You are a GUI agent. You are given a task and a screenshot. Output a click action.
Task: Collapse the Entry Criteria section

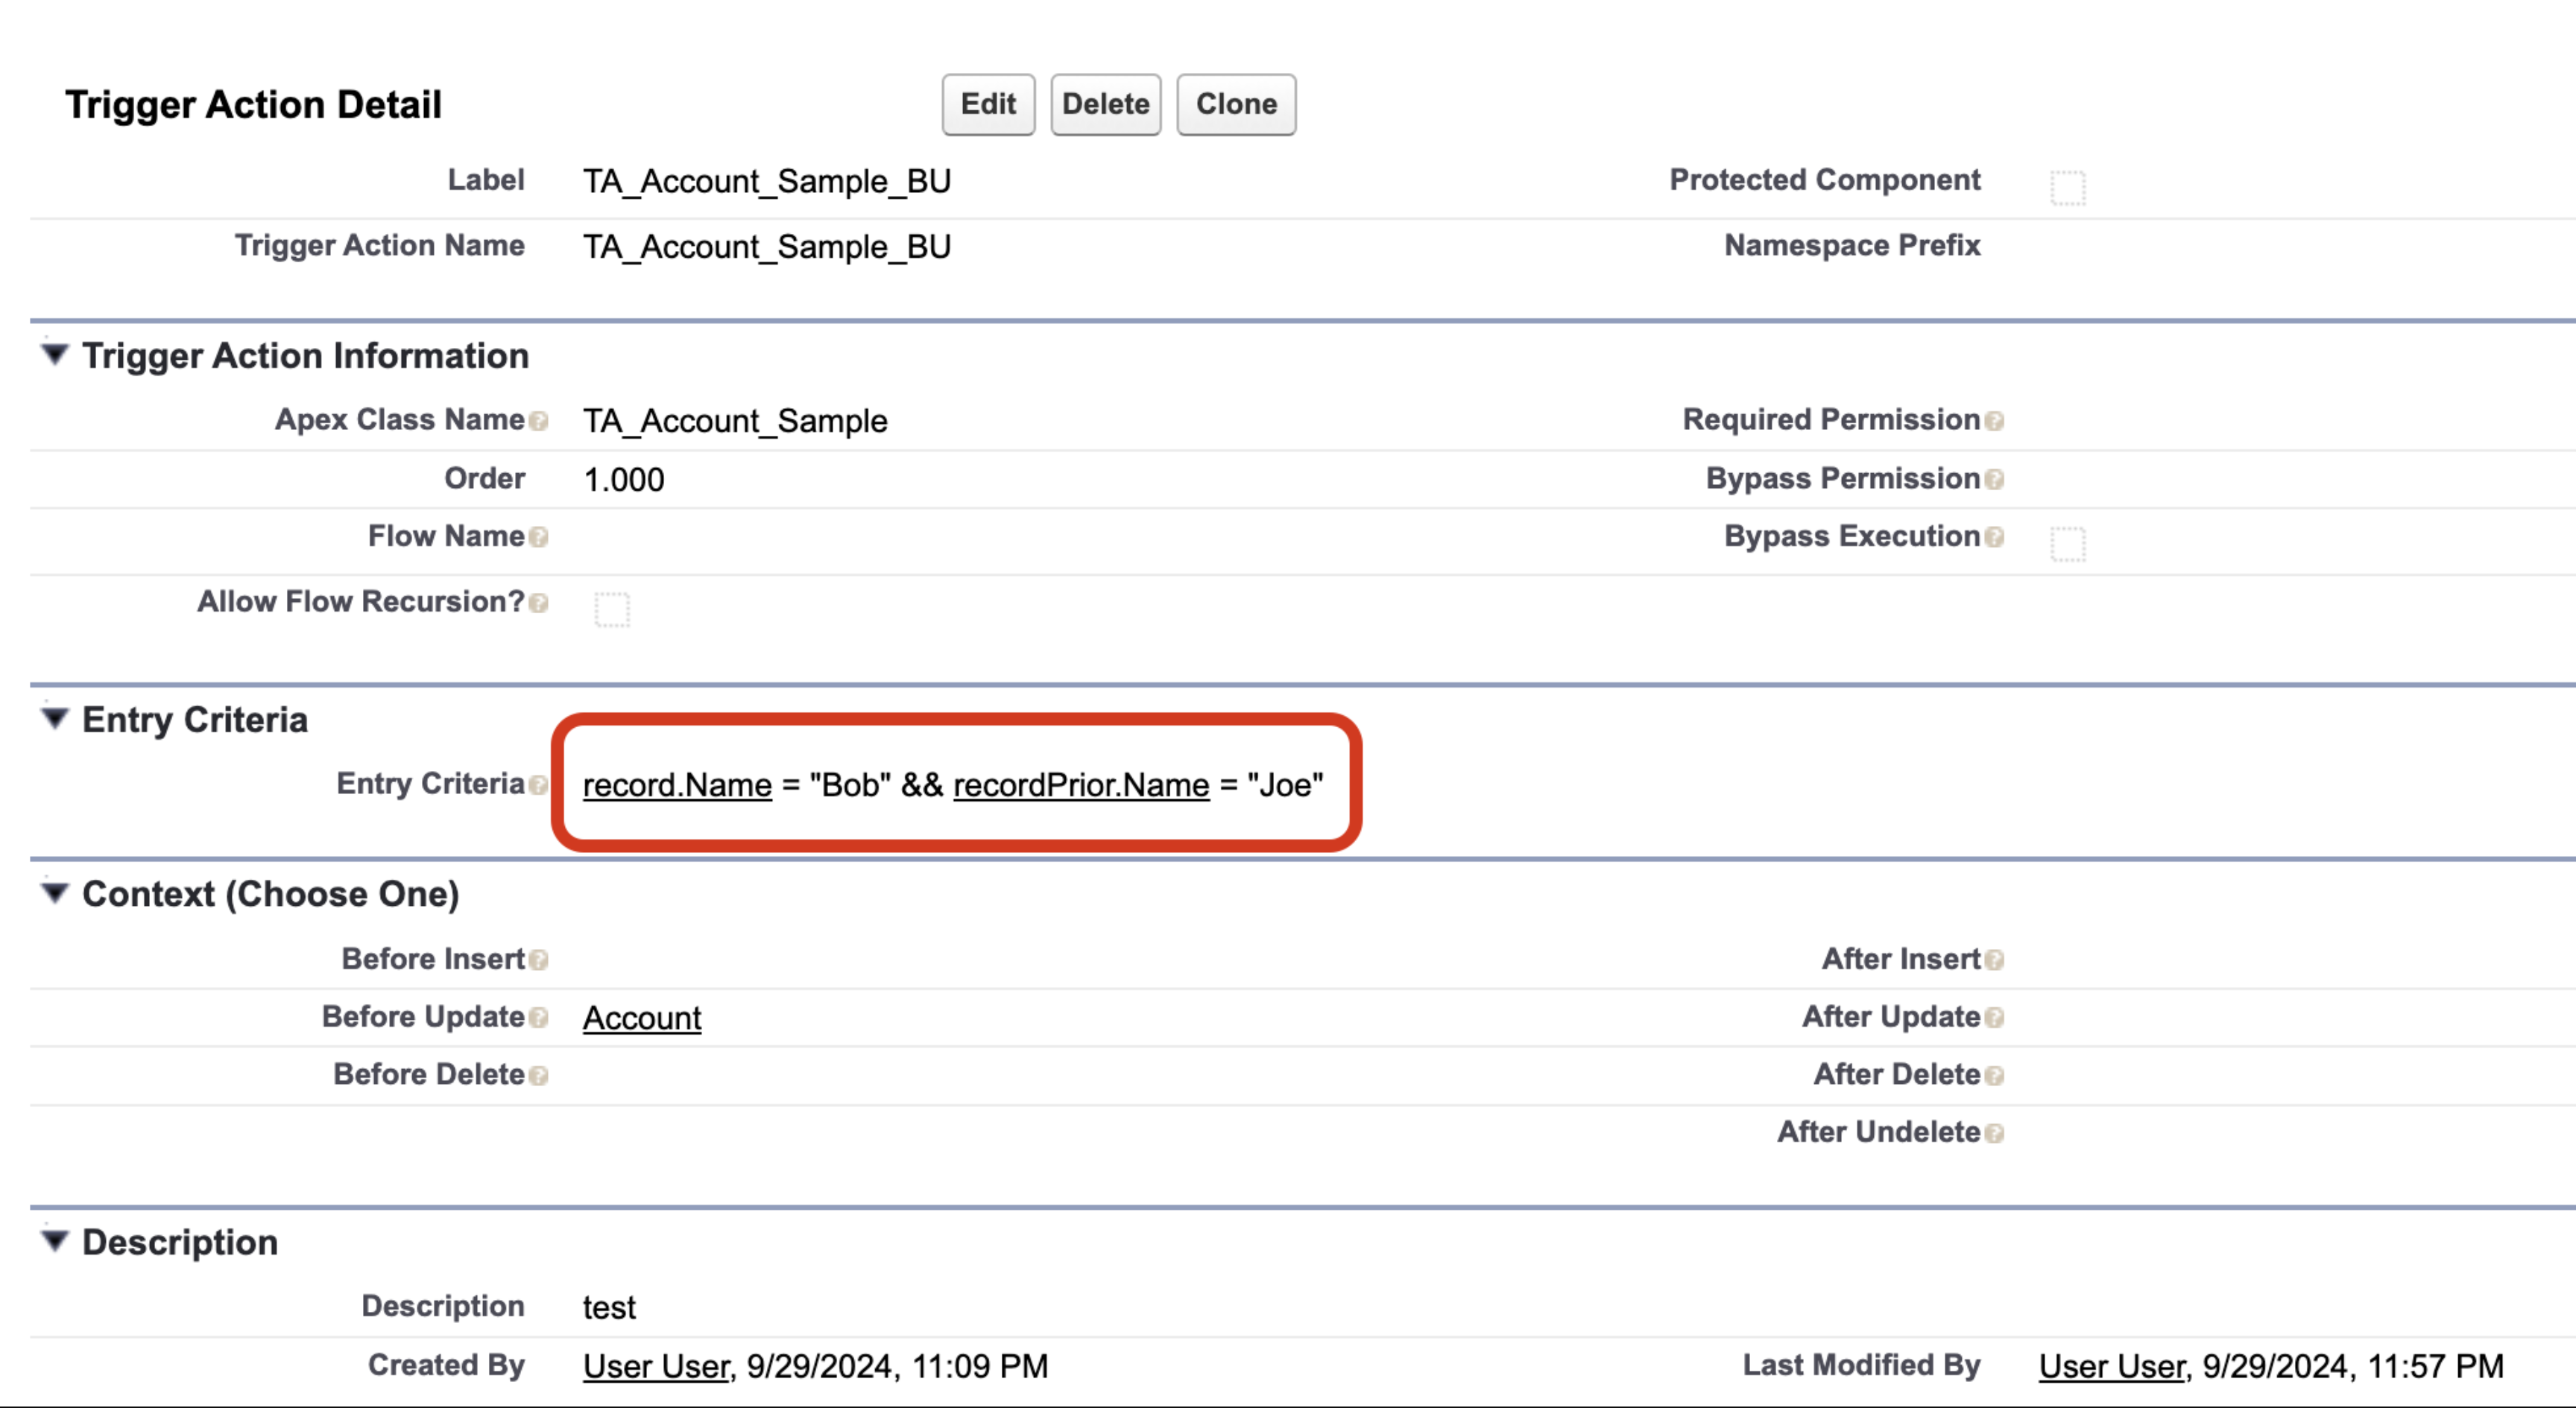point(55,718)
